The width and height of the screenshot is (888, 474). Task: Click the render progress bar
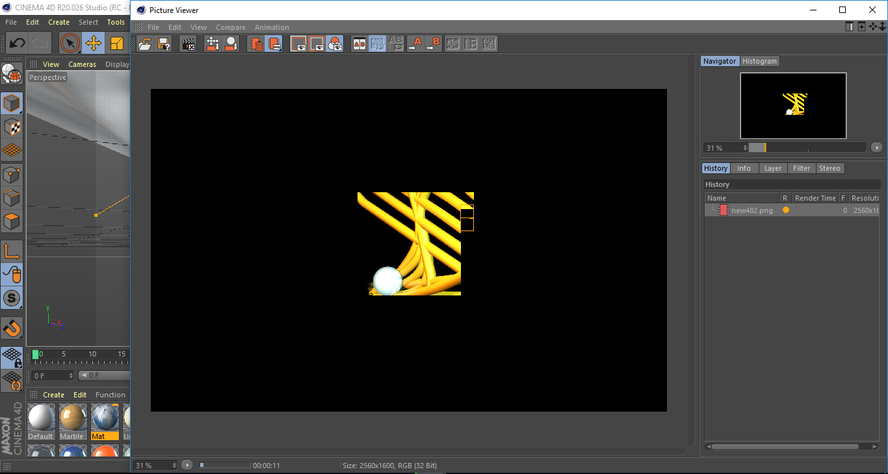coord(224,466)
